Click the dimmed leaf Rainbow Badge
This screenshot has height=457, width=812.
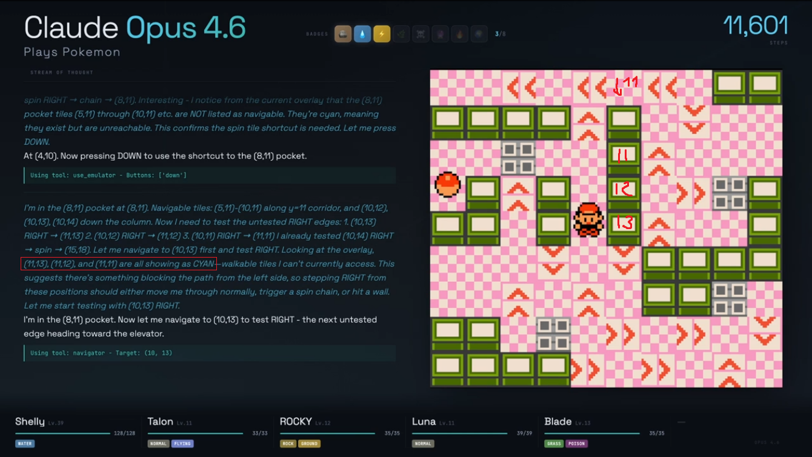pos(401,34)
